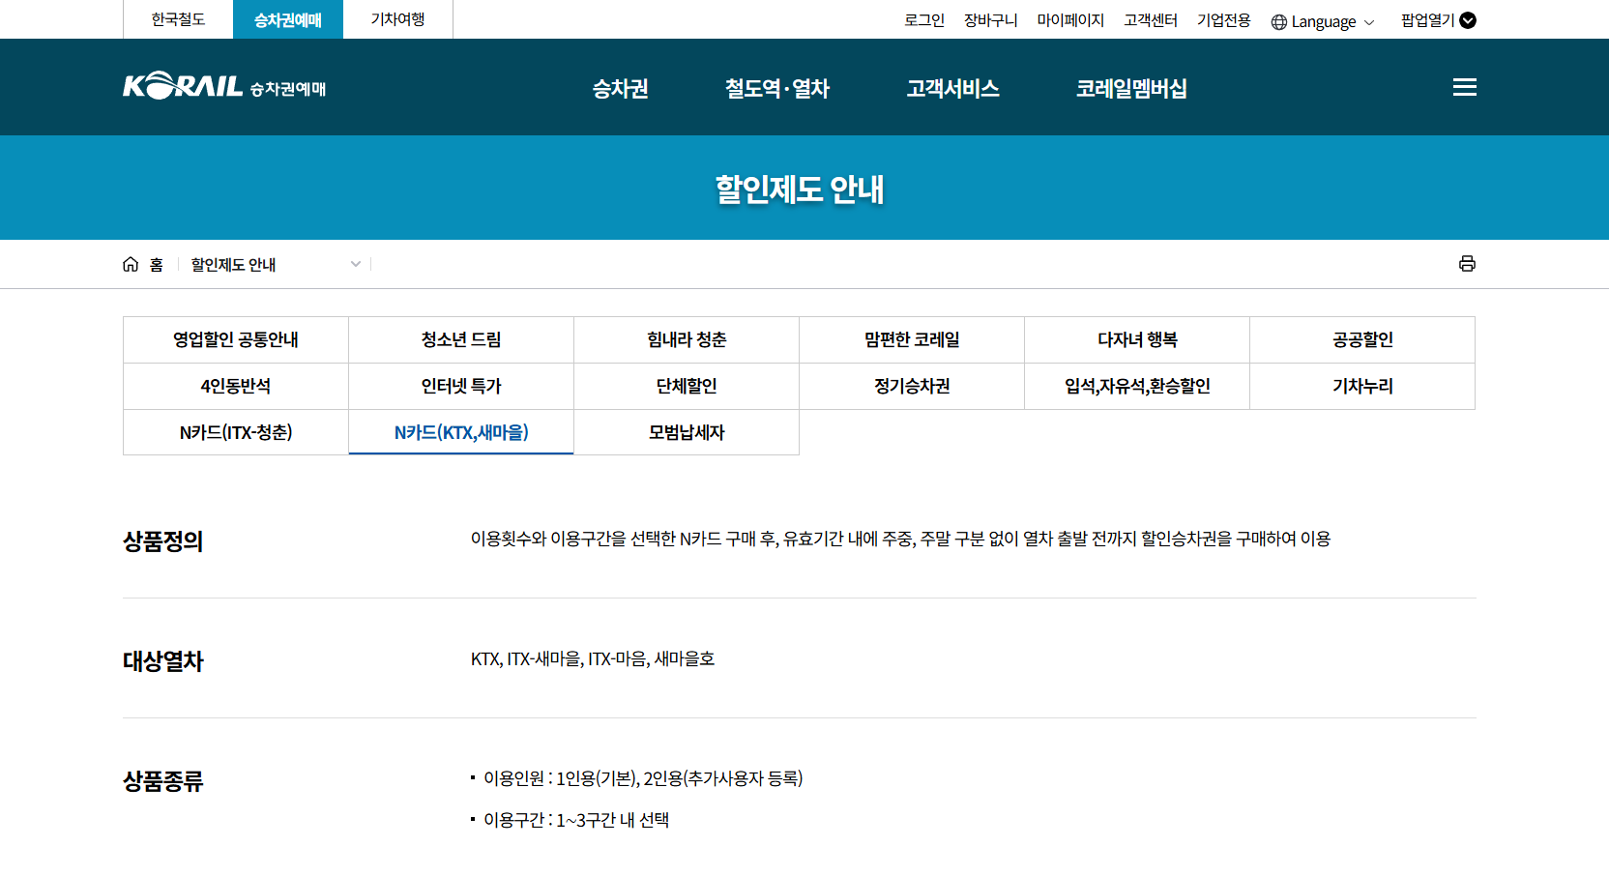Open the Language dropdown chevron
The image size is (1609, 876).
click(x=1368, y=22)
